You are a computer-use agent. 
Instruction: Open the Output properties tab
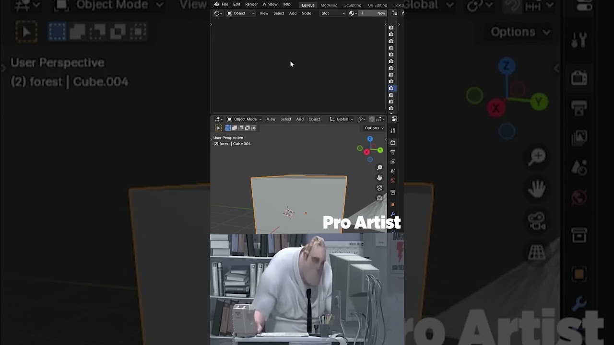(393, 152)
